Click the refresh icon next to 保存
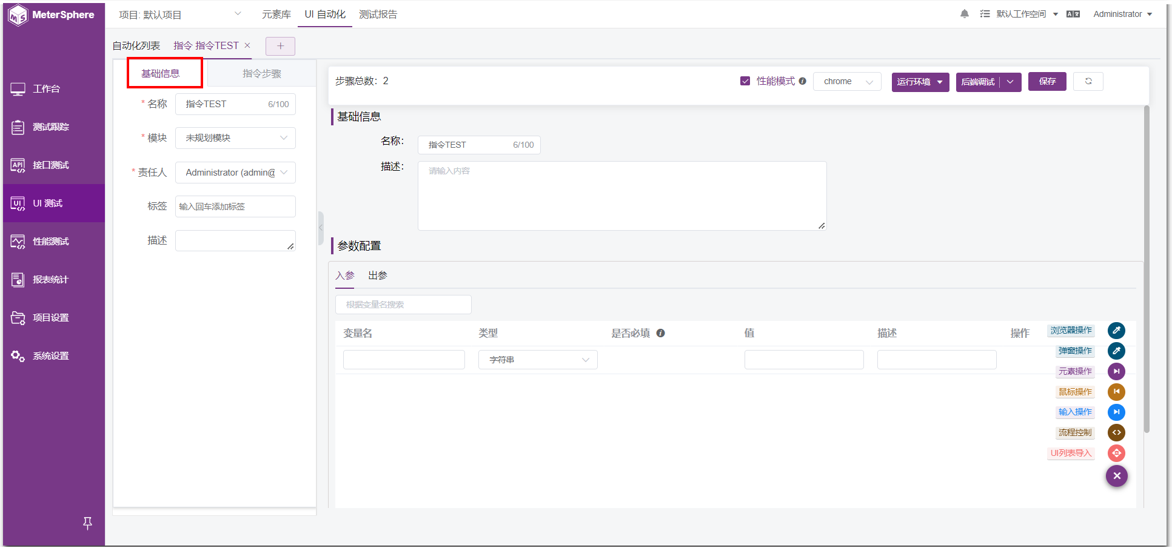 click(x=1088, y=81)
